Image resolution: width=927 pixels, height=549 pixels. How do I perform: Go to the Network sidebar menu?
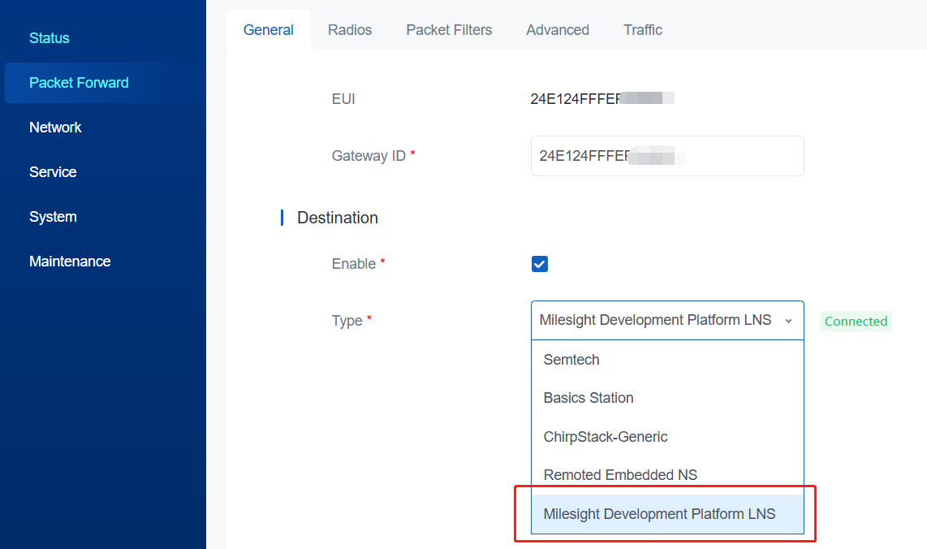[55, 128]
